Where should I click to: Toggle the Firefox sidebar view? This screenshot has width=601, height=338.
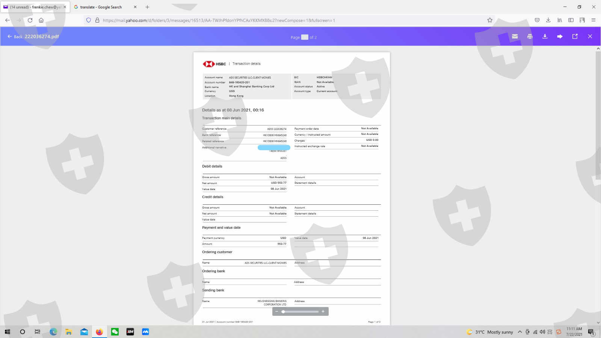tap(571, 20)
